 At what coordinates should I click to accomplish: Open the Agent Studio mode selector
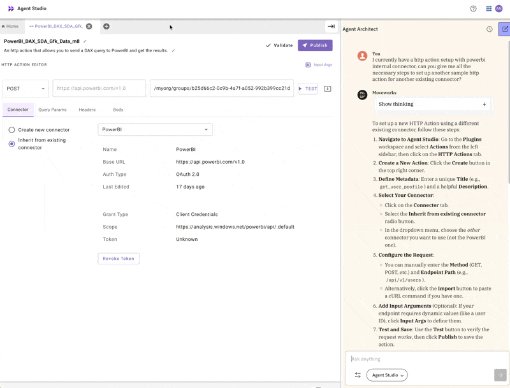coord(387,375)
